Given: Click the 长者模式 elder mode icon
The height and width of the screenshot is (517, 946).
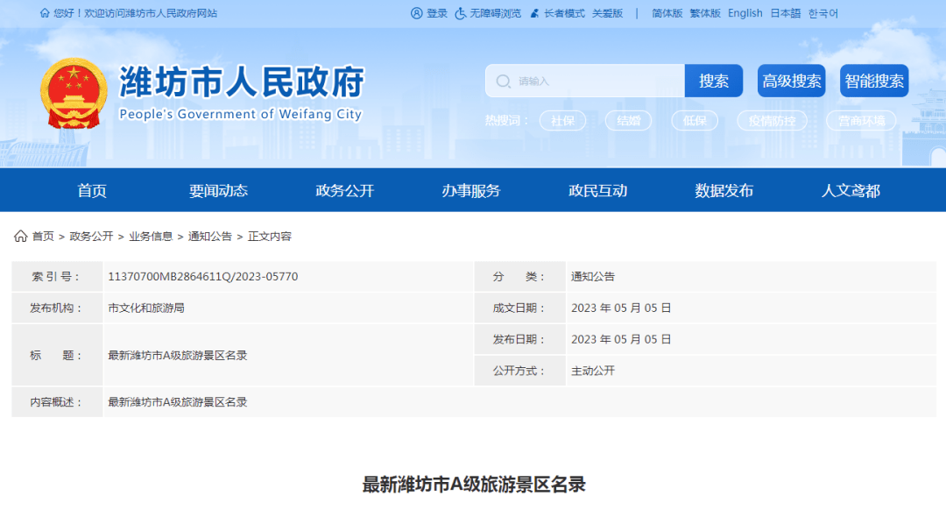Looking at the screenshot, I should [536, 12].
